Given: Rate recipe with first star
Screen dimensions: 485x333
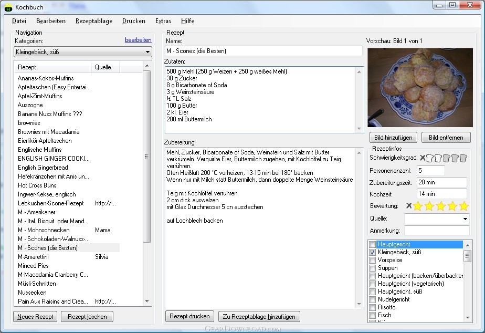Looking at the screenshot, I should [x=418, y=206].
